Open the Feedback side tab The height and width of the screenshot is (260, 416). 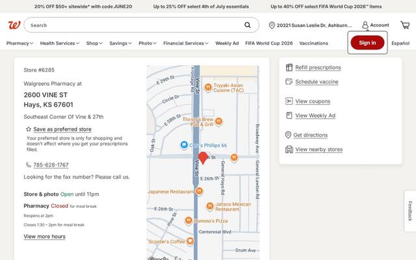410,211
